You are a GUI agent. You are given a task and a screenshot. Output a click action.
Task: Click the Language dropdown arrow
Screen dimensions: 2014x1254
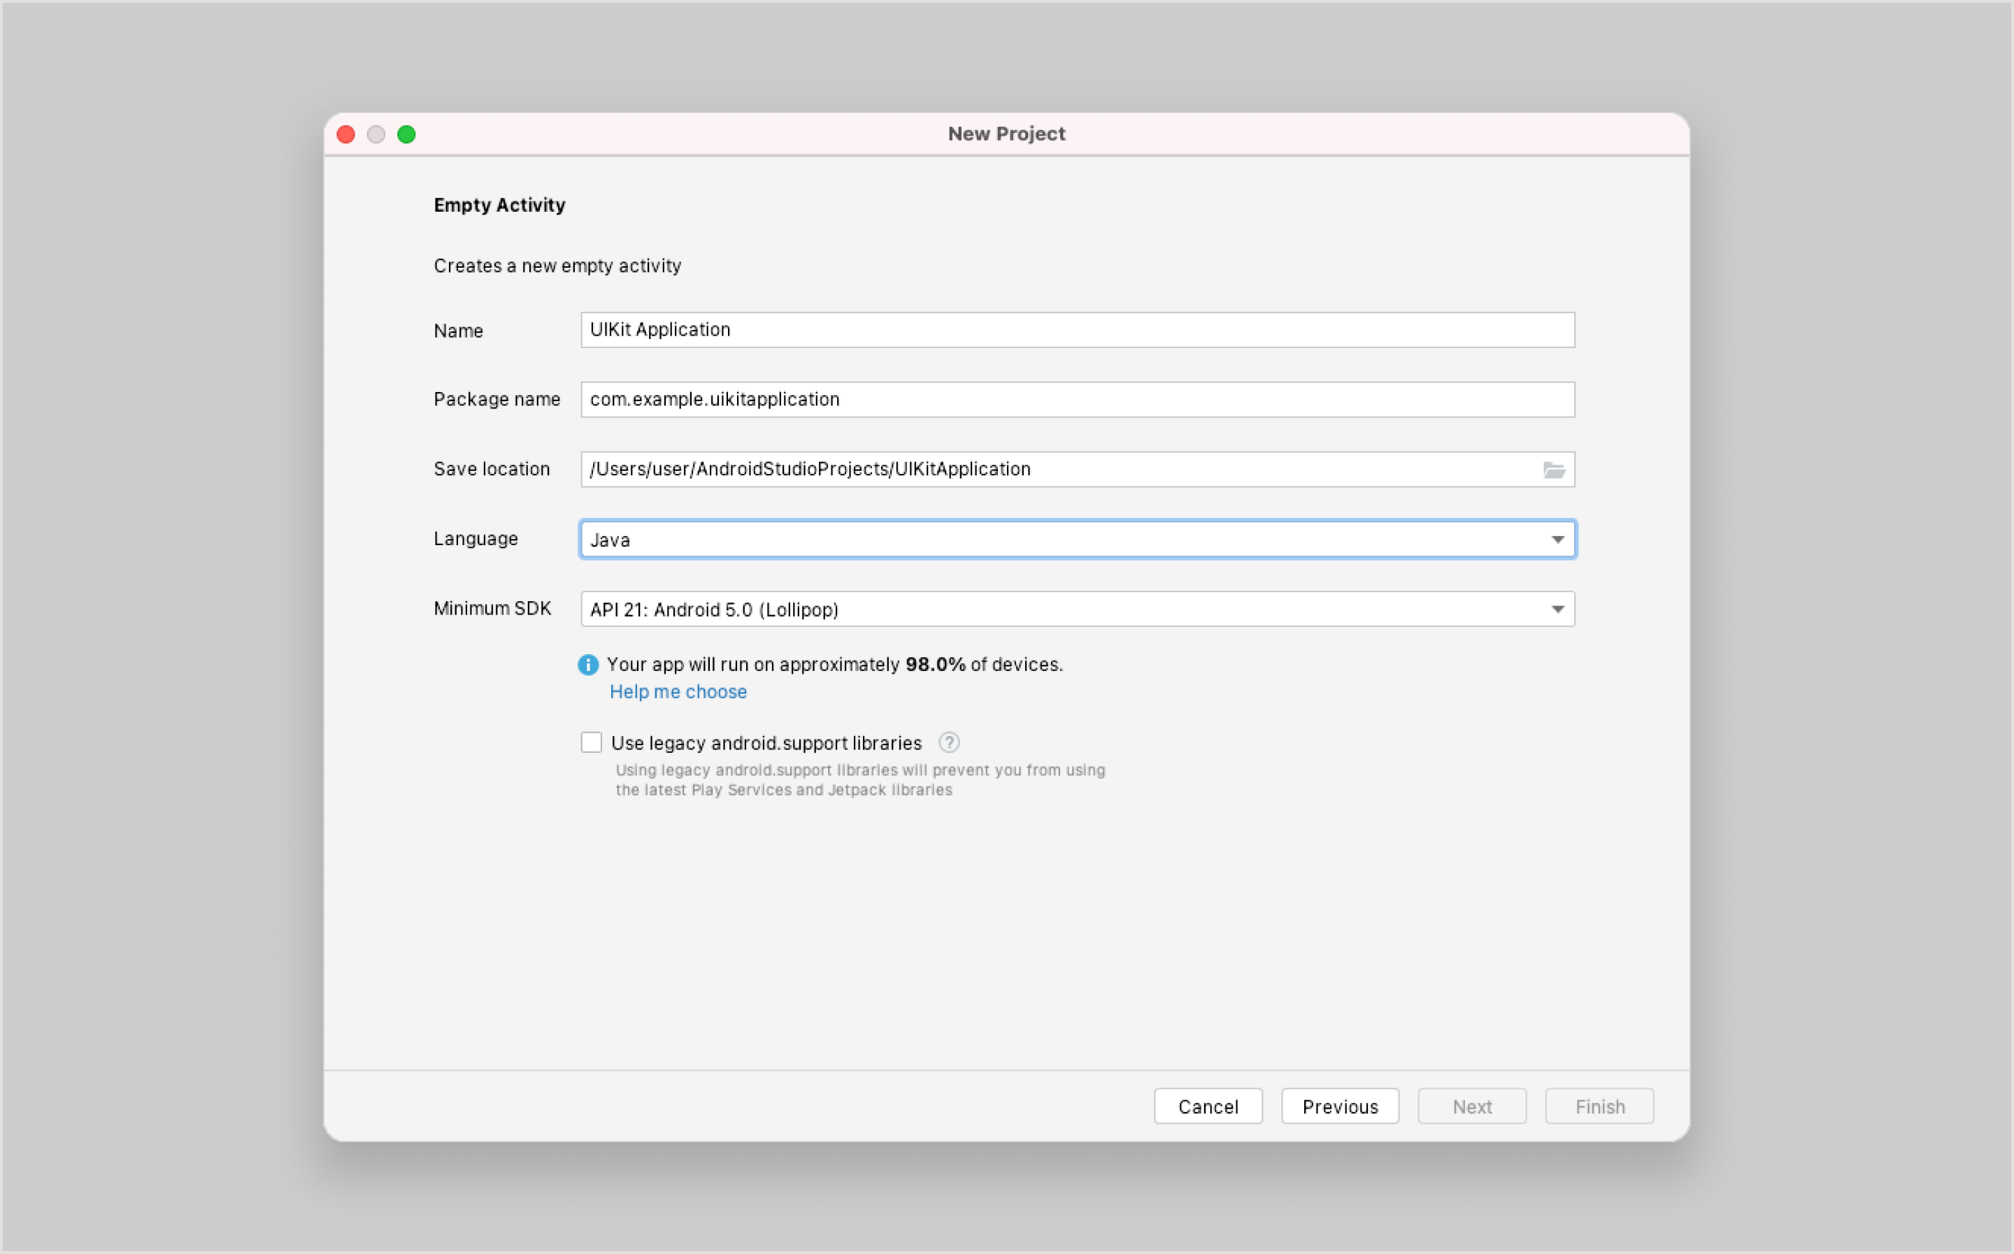click(x=1557, y=539)
